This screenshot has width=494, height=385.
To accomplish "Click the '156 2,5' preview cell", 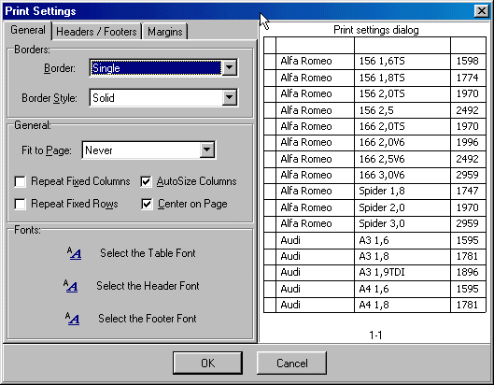I will coord(402,110).
